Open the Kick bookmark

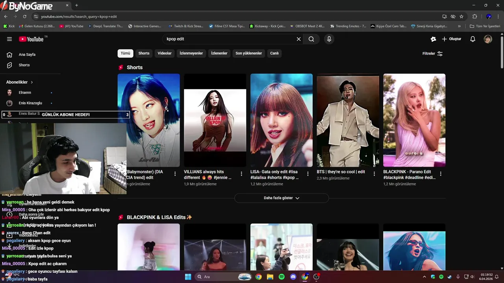click(x=9, y=26)
